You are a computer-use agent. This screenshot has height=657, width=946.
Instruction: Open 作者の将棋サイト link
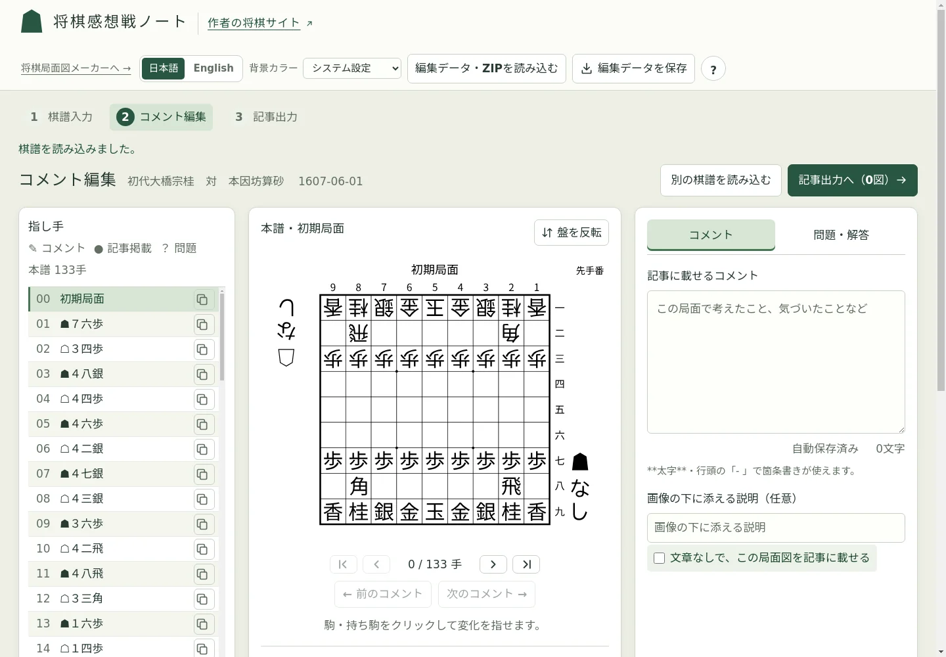pyautogui.click(x=260, y=23)
